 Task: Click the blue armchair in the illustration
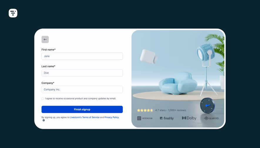[178, 83]
